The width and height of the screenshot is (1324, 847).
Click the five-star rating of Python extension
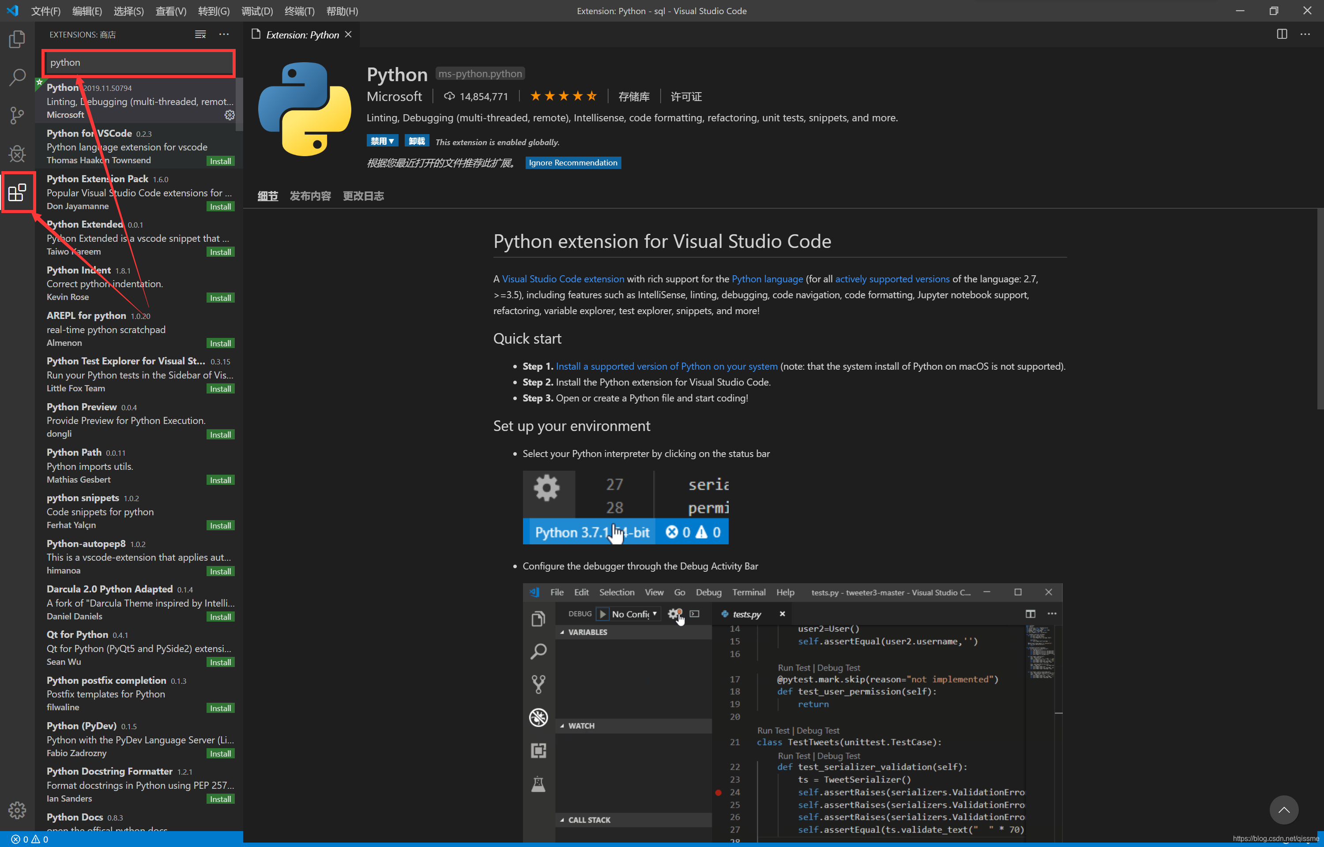pyautogui.click(x=563, y=96)
